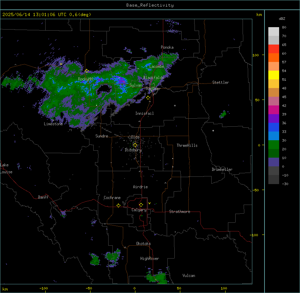Select the slate purple 10-0 dBZ legend swatch

tap(274, 162)
